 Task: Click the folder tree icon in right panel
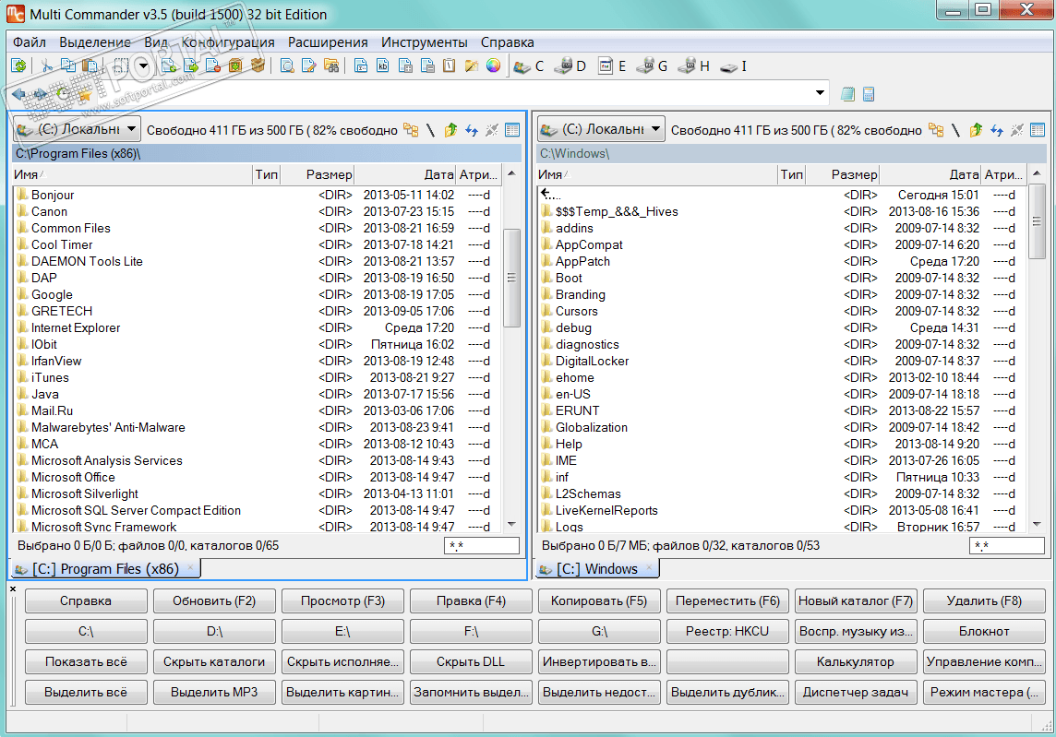point(936,130)
